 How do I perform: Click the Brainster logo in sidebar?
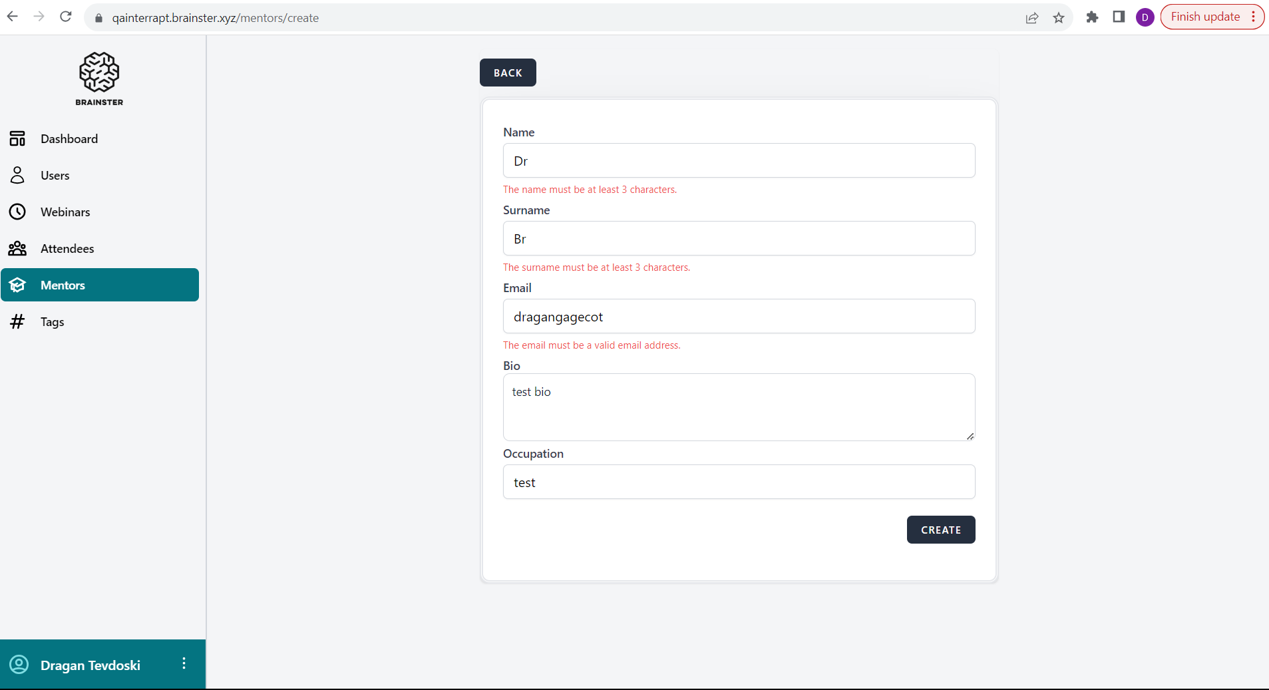pos(99,79)
